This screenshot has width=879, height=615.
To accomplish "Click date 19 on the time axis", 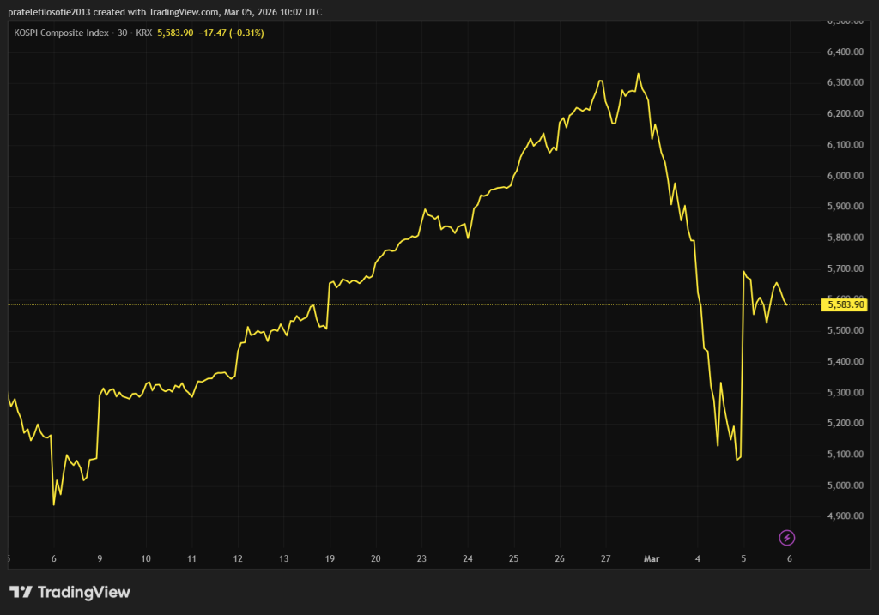I will (x=330, y=558).
